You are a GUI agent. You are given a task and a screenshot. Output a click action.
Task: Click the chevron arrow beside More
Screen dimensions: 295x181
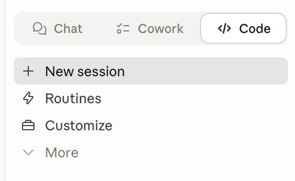[28, 152]
